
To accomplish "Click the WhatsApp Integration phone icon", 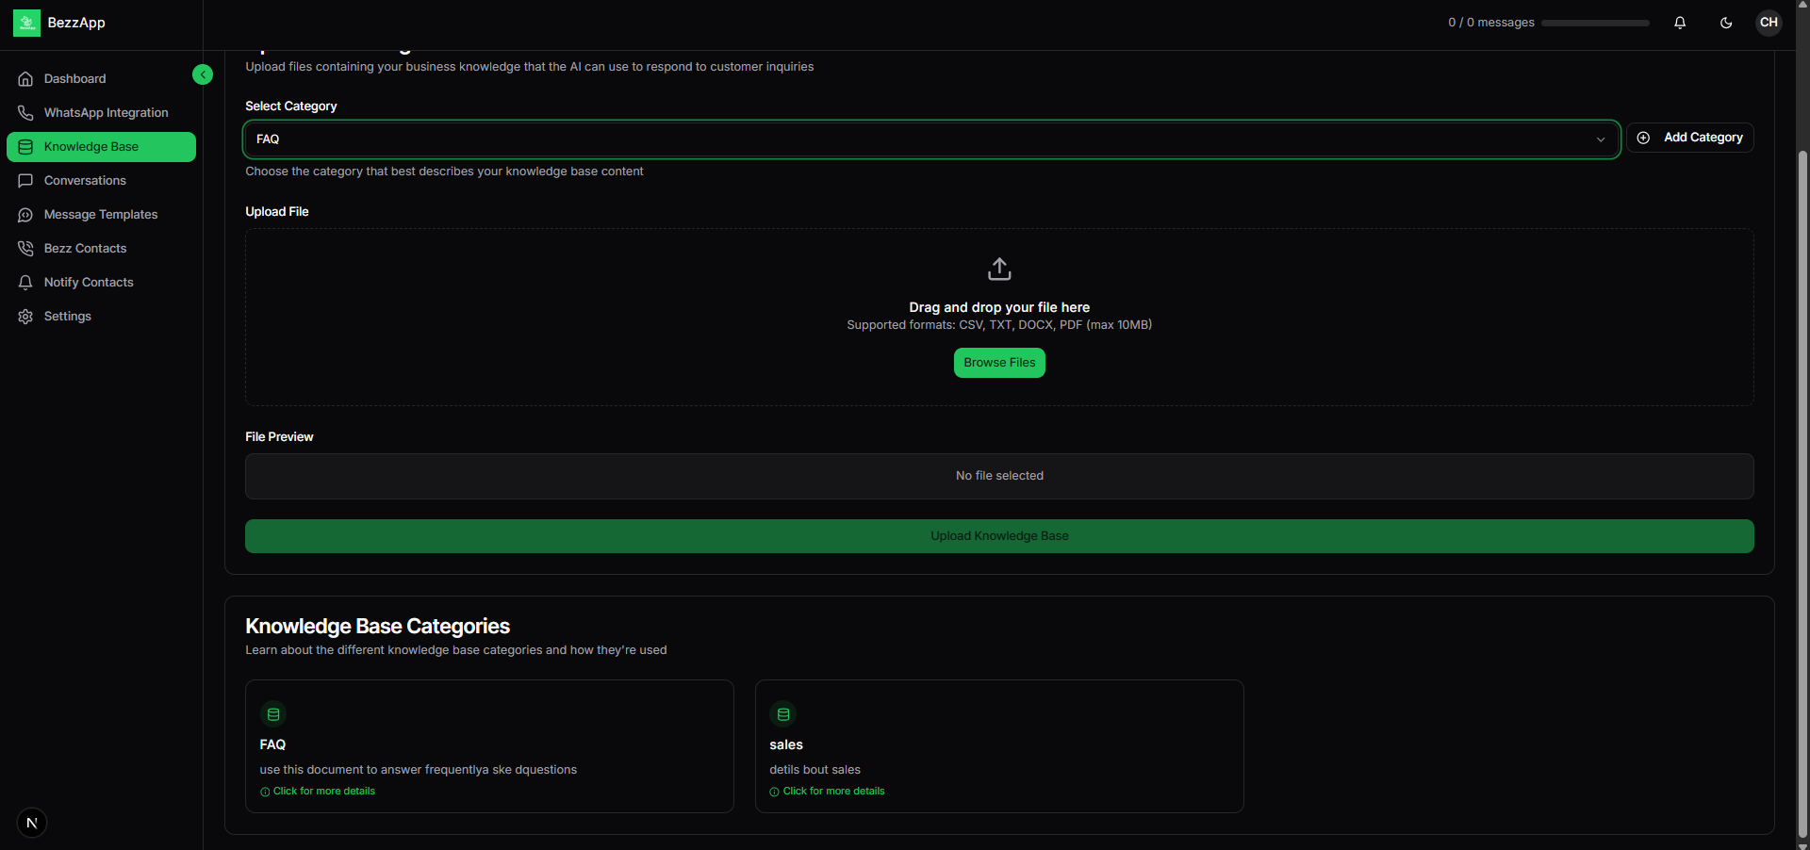I will coord(25,113).
